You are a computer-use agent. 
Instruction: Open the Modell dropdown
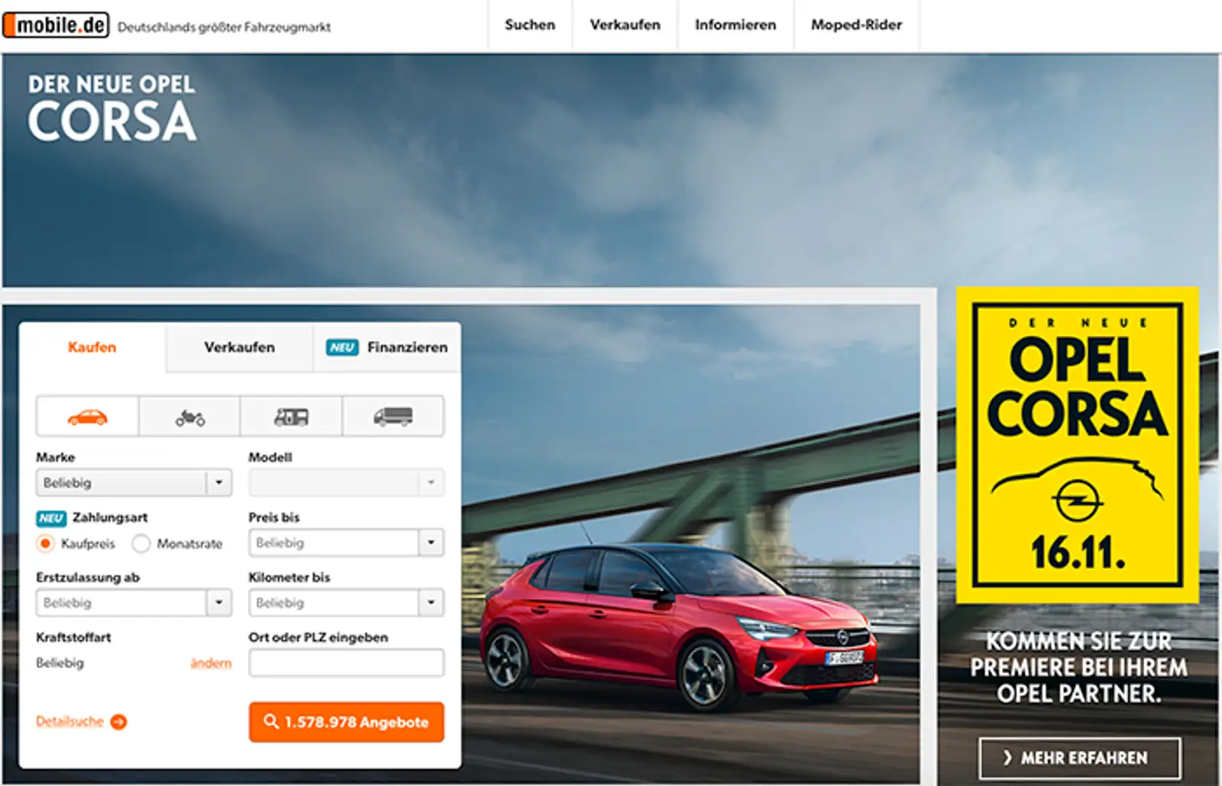pos(346,483)
